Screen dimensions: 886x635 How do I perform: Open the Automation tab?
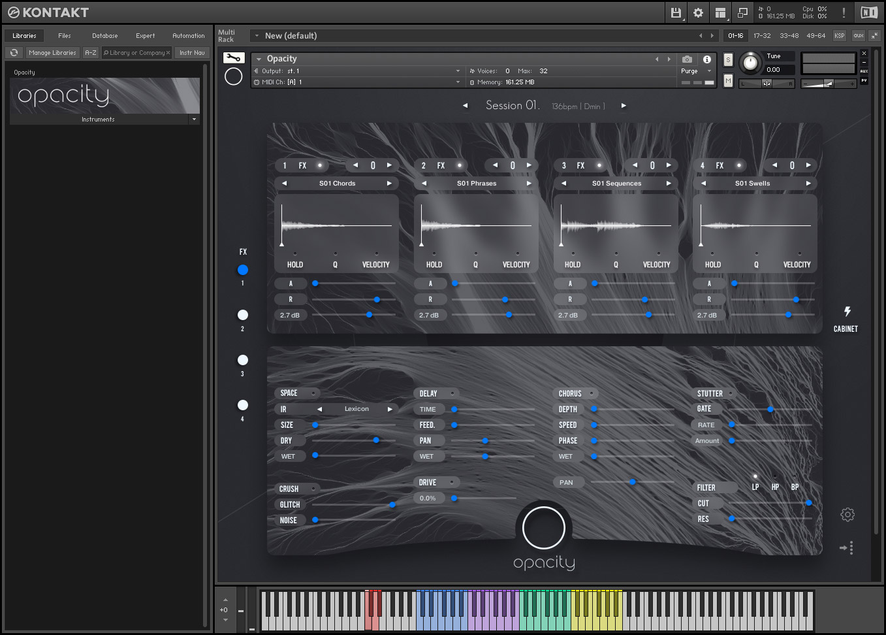(x=188, y=36)
